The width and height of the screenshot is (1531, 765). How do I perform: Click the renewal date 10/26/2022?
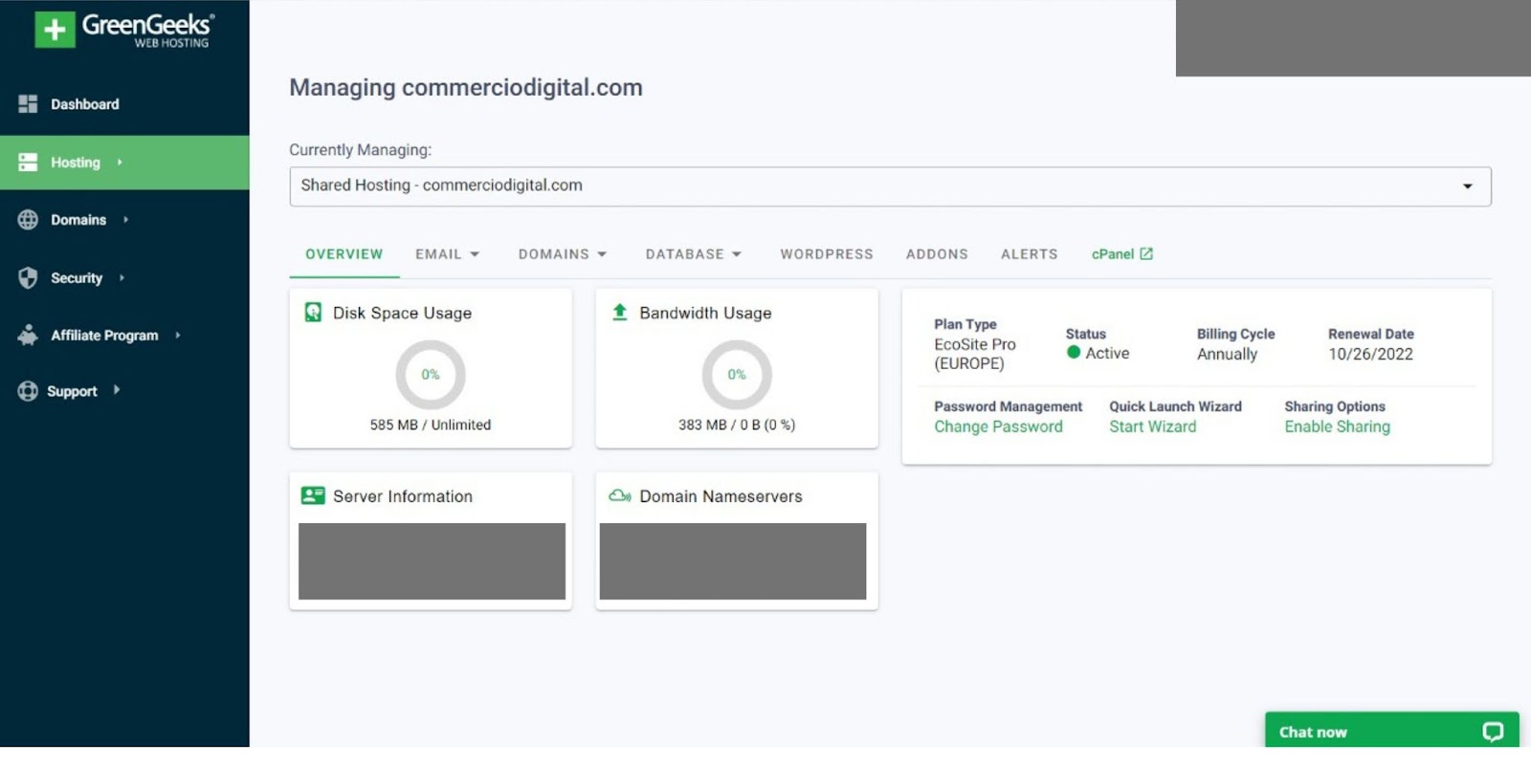pyautogui.click(x=1370, y=354)
